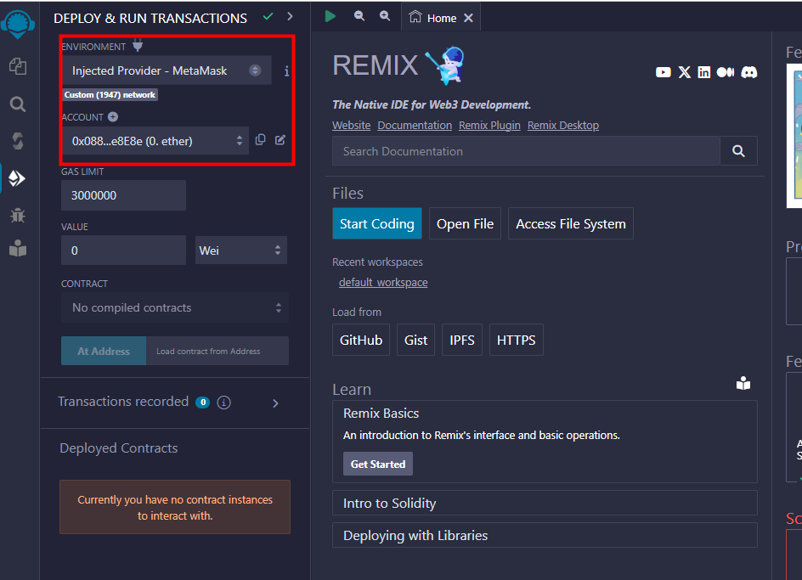This screenshot has width=802, height=580.
Task: Open the Remix Plugin link
Action: 489,126
